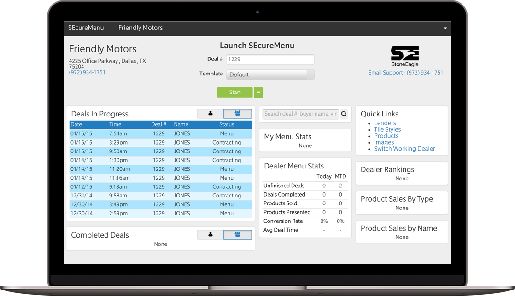
Task: Show my deals in Deals In Progress
Action: click(210, 114)
